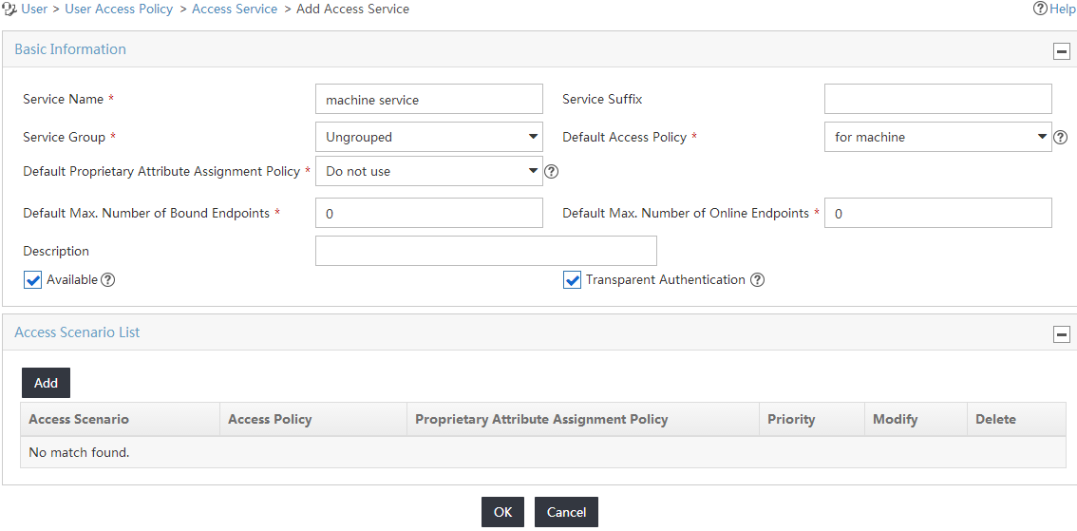This screenshot has width=1077, height=531.
Task: Open the Service Group dropdown
Action: click(429, 137)
